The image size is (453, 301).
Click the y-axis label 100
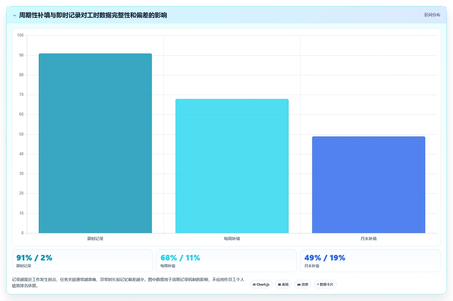point(20,35)
